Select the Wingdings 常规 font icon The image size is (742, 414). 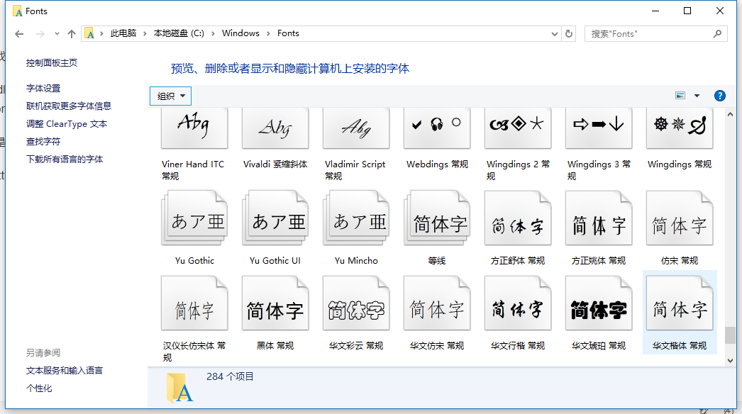[680, 128]
